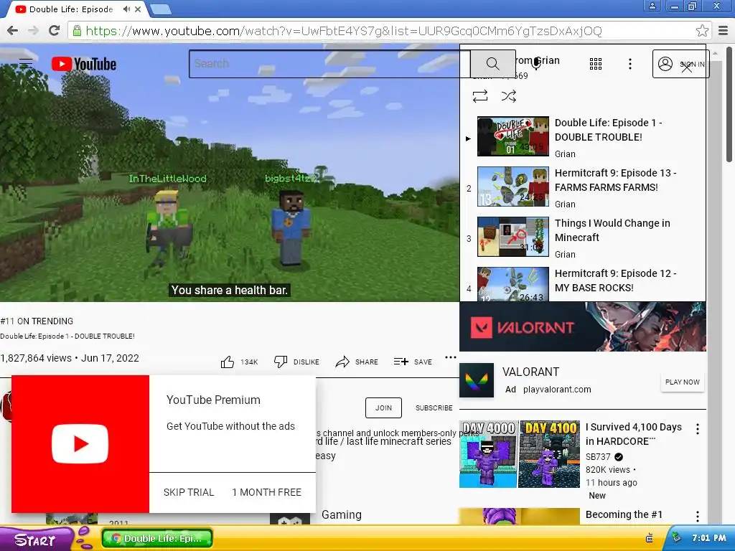The image size is (735, 551).
Task: Mute the tab audio speaker icon
Action: pos(126,9)
